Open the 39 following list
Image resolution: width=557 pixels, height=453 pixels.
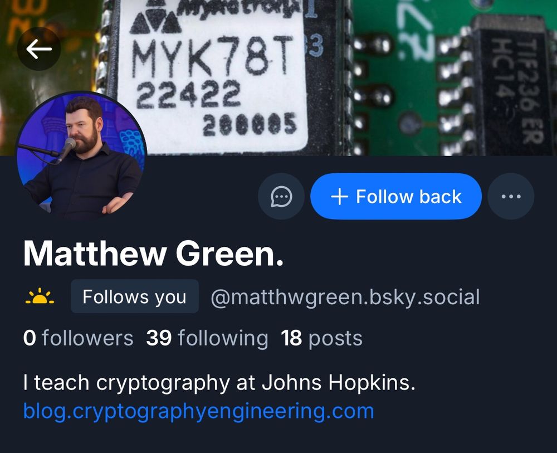[207, 338]
